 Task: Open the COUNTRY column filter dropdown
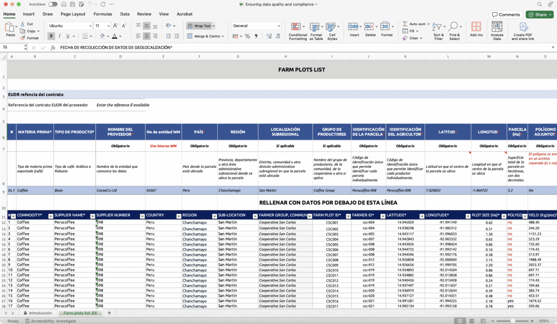tap(178, 216)
